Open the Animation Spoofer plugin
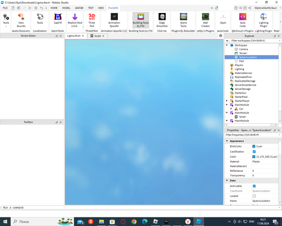 114,20
